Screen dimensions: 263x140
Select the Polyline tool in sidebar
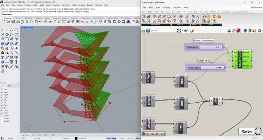click(x=12, y=30)
